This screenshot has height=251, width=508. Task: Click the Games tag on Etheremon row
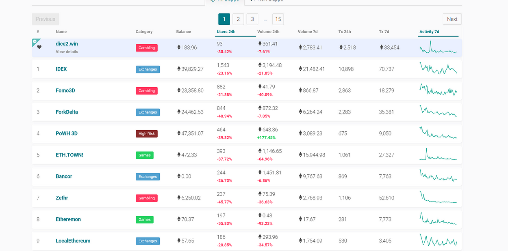pos(145,220)
